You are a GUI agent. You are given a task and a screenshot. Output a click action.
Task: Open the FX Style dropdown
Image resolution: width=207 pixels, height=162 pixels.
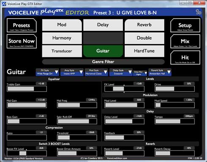47,72
